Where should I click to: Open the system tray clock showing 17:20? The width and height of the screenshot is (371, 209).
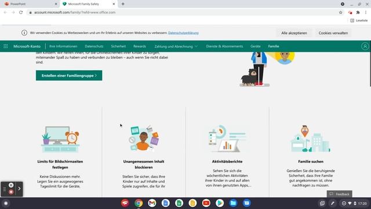[362, 203]
